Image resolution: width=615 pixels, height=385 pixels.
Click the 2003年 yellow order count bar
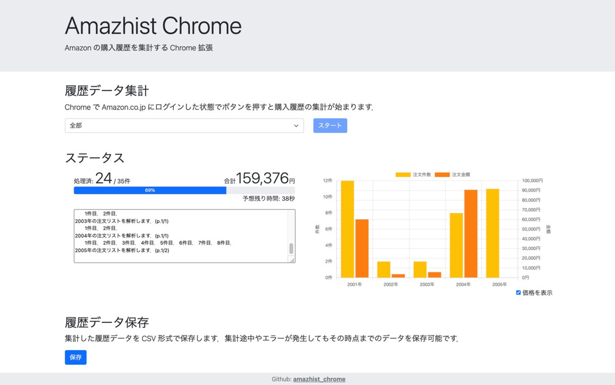click(x=420, y=269)
